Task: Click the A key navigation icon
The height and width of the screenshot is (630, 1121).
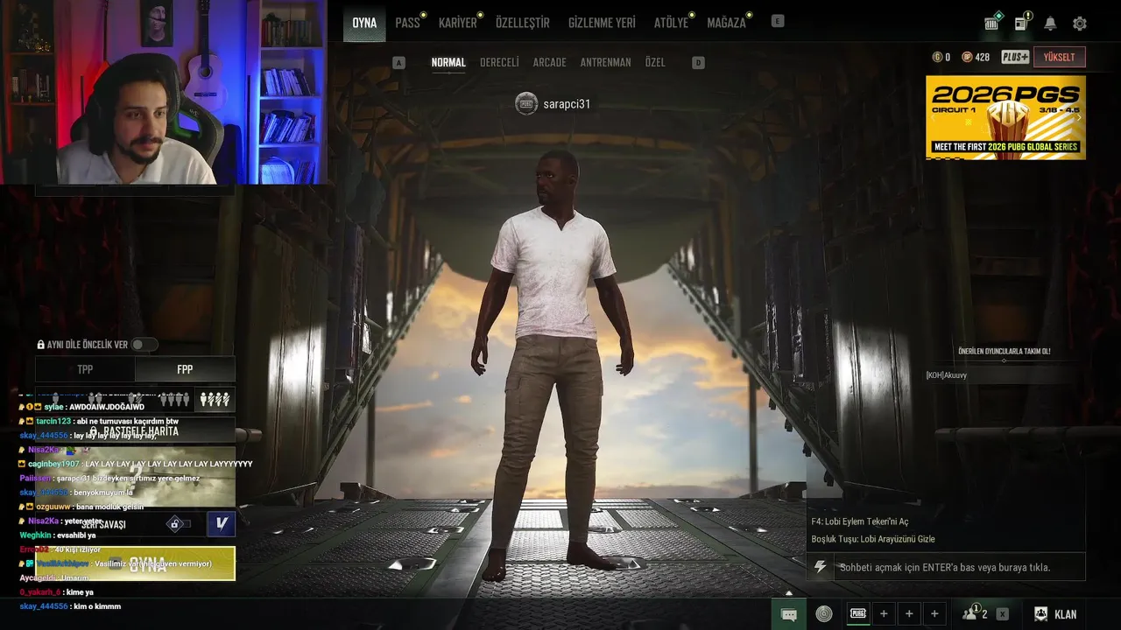Action: point(399,62)
